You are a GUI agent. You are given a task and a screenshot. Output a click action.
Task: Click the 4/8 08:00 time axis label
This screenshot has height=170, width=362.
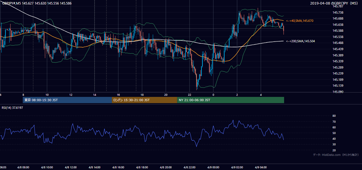(23, 167)
